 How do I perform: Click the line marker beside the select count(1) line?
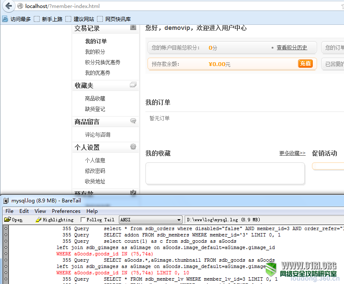tap(6, 241)
